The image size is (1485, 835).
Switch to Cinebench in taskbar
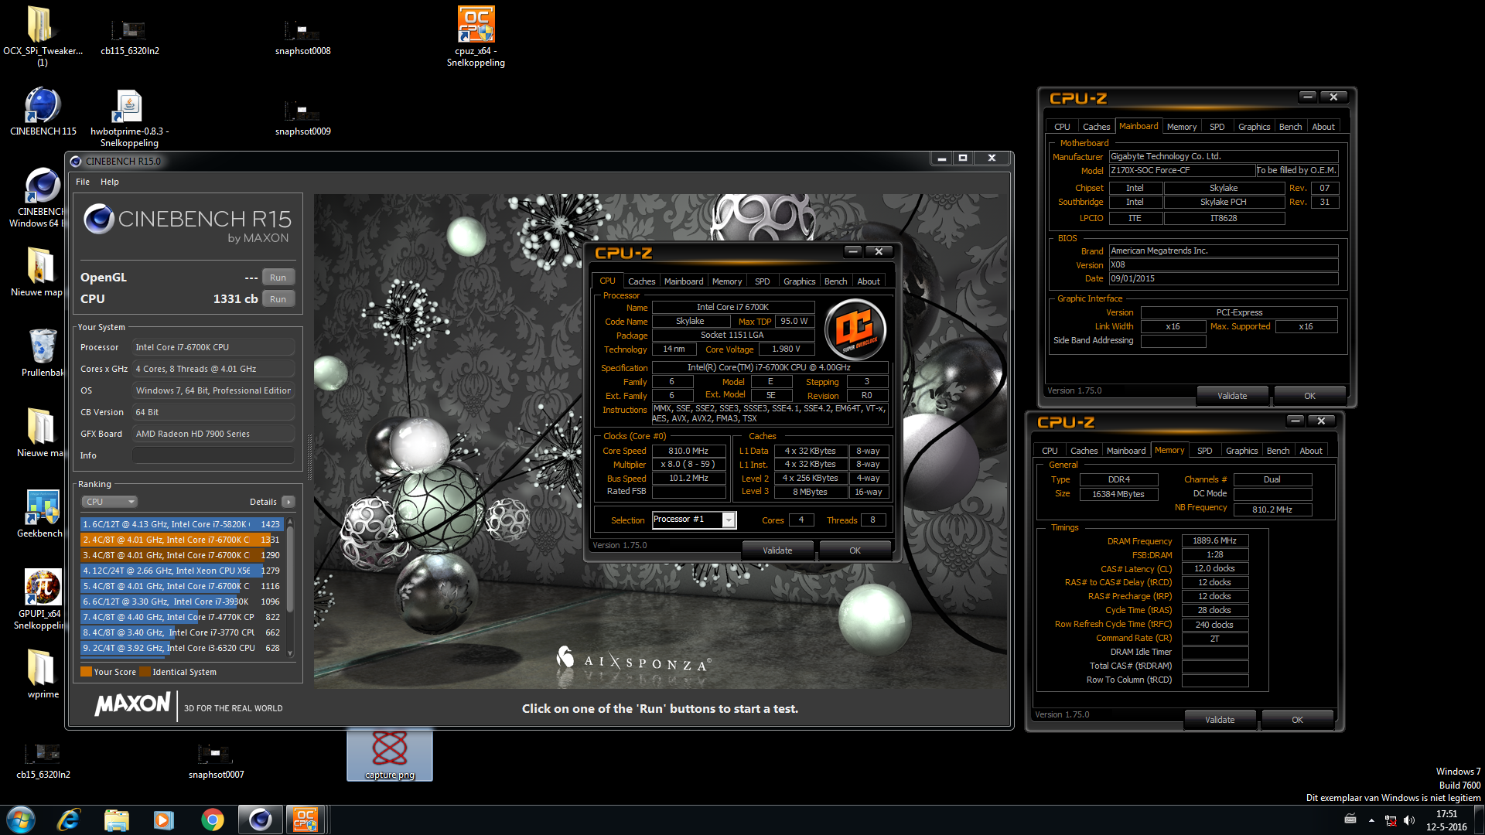click(x=260, y=820)
